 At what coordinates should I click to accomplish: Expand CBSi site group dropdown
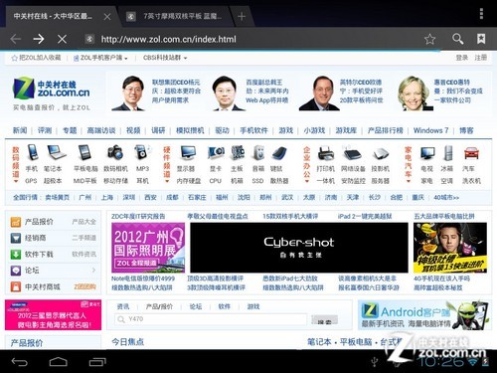[165, 58]
